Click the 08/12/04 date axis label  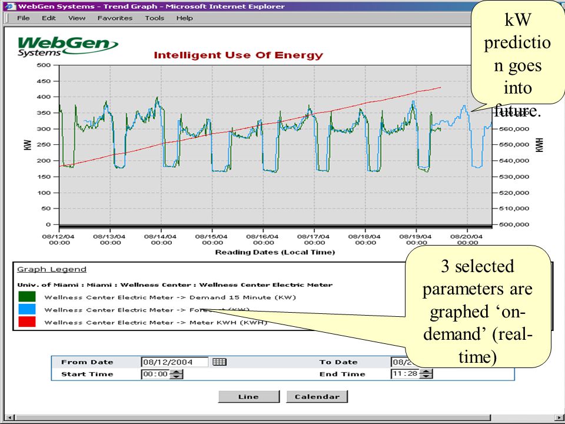[x=59, y=240]
